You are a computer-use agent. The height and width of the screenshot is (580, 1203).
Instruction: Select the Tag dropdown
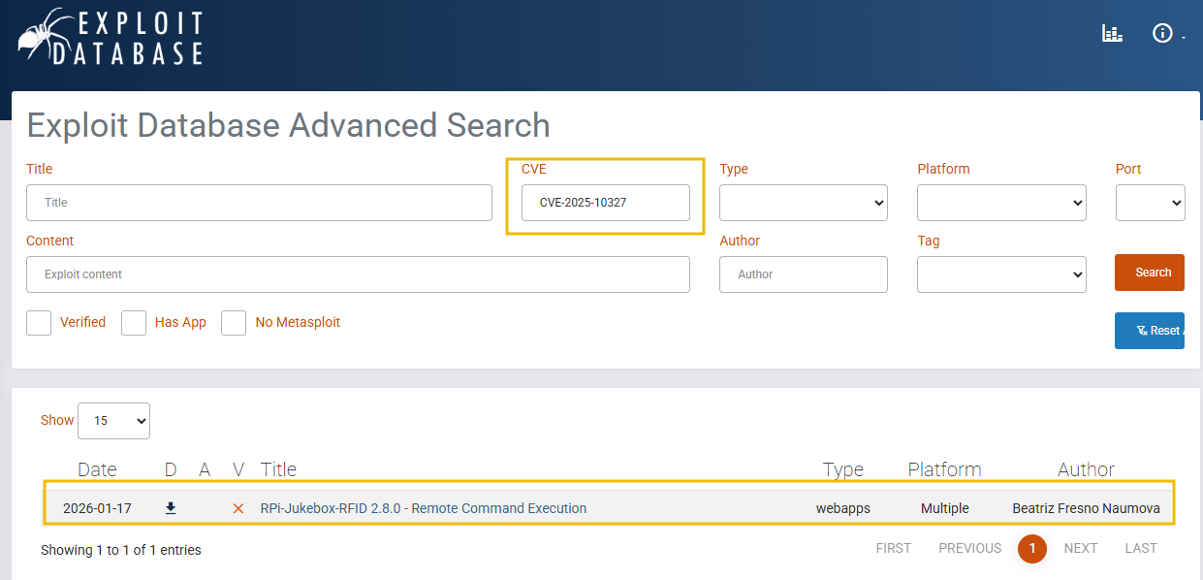tap(1001, 274)
